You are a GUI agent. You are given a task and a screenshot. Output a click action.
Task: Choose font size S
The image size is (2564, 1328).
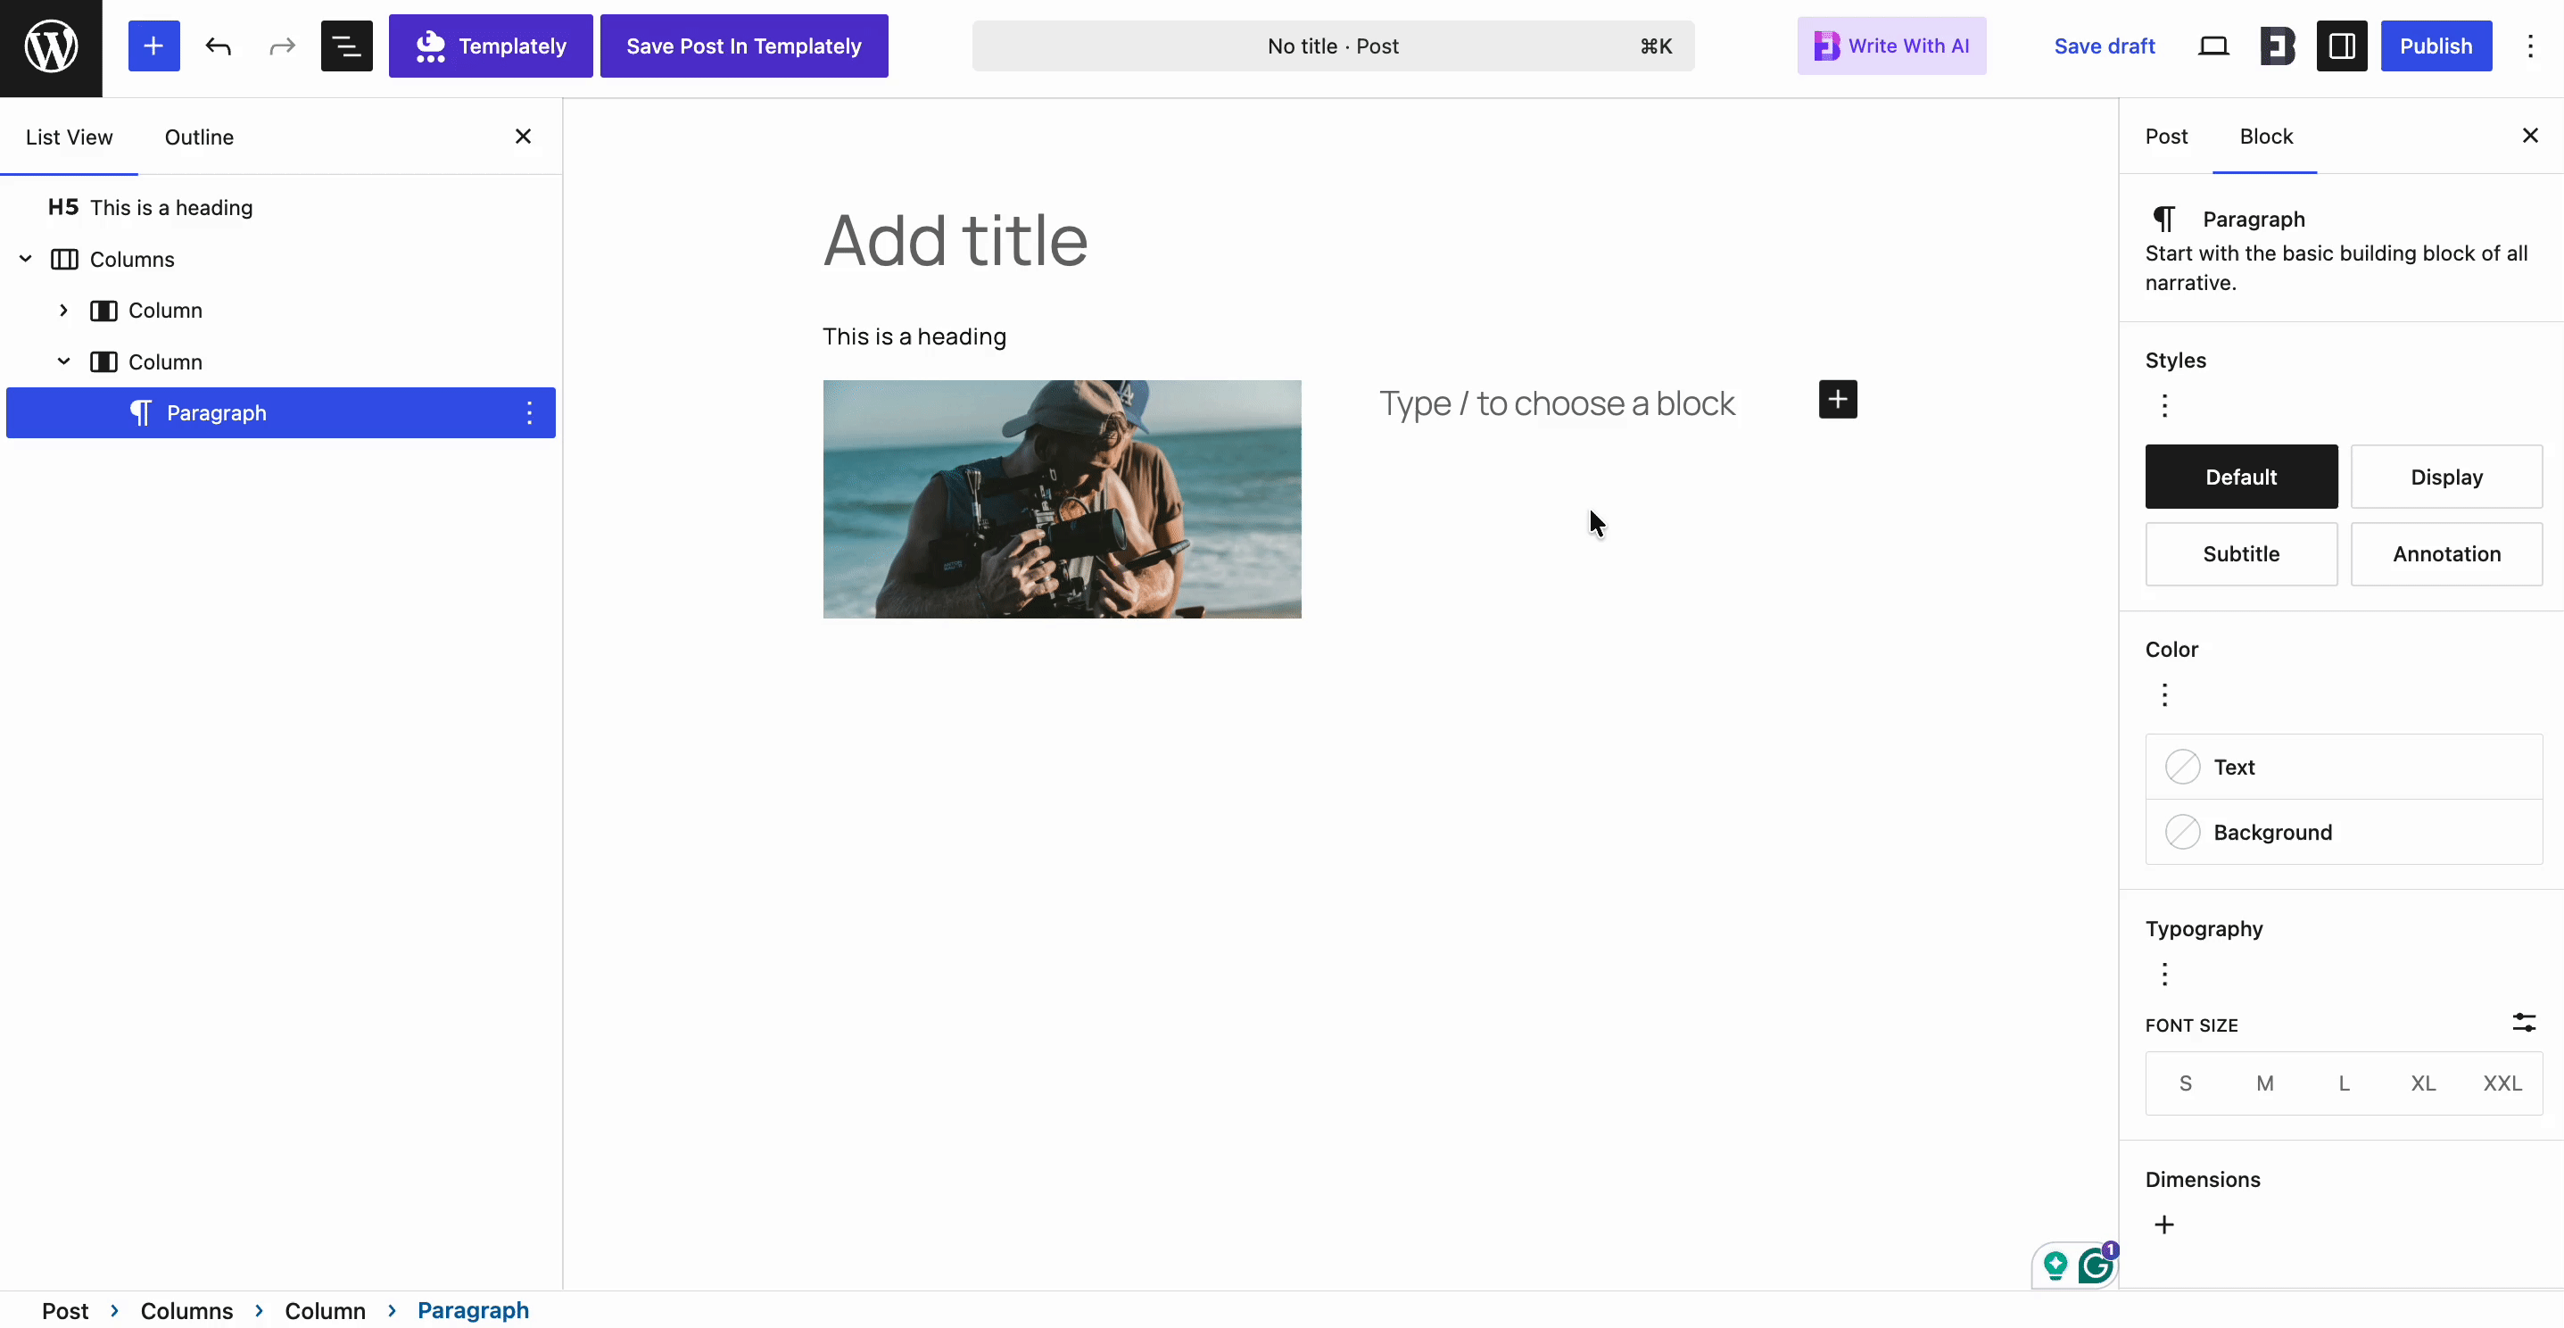click(2185, 1083)
